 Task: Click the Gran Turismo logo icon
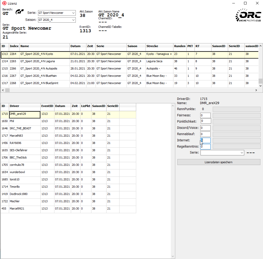click(20, 12)
